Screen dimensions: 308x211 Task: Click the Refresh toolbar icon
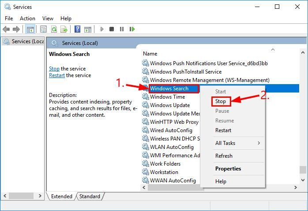54,29
